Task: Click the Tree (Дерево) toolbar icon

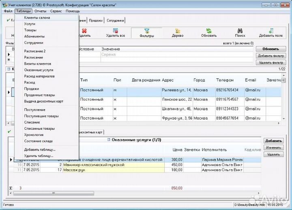Action: point(178,31)
